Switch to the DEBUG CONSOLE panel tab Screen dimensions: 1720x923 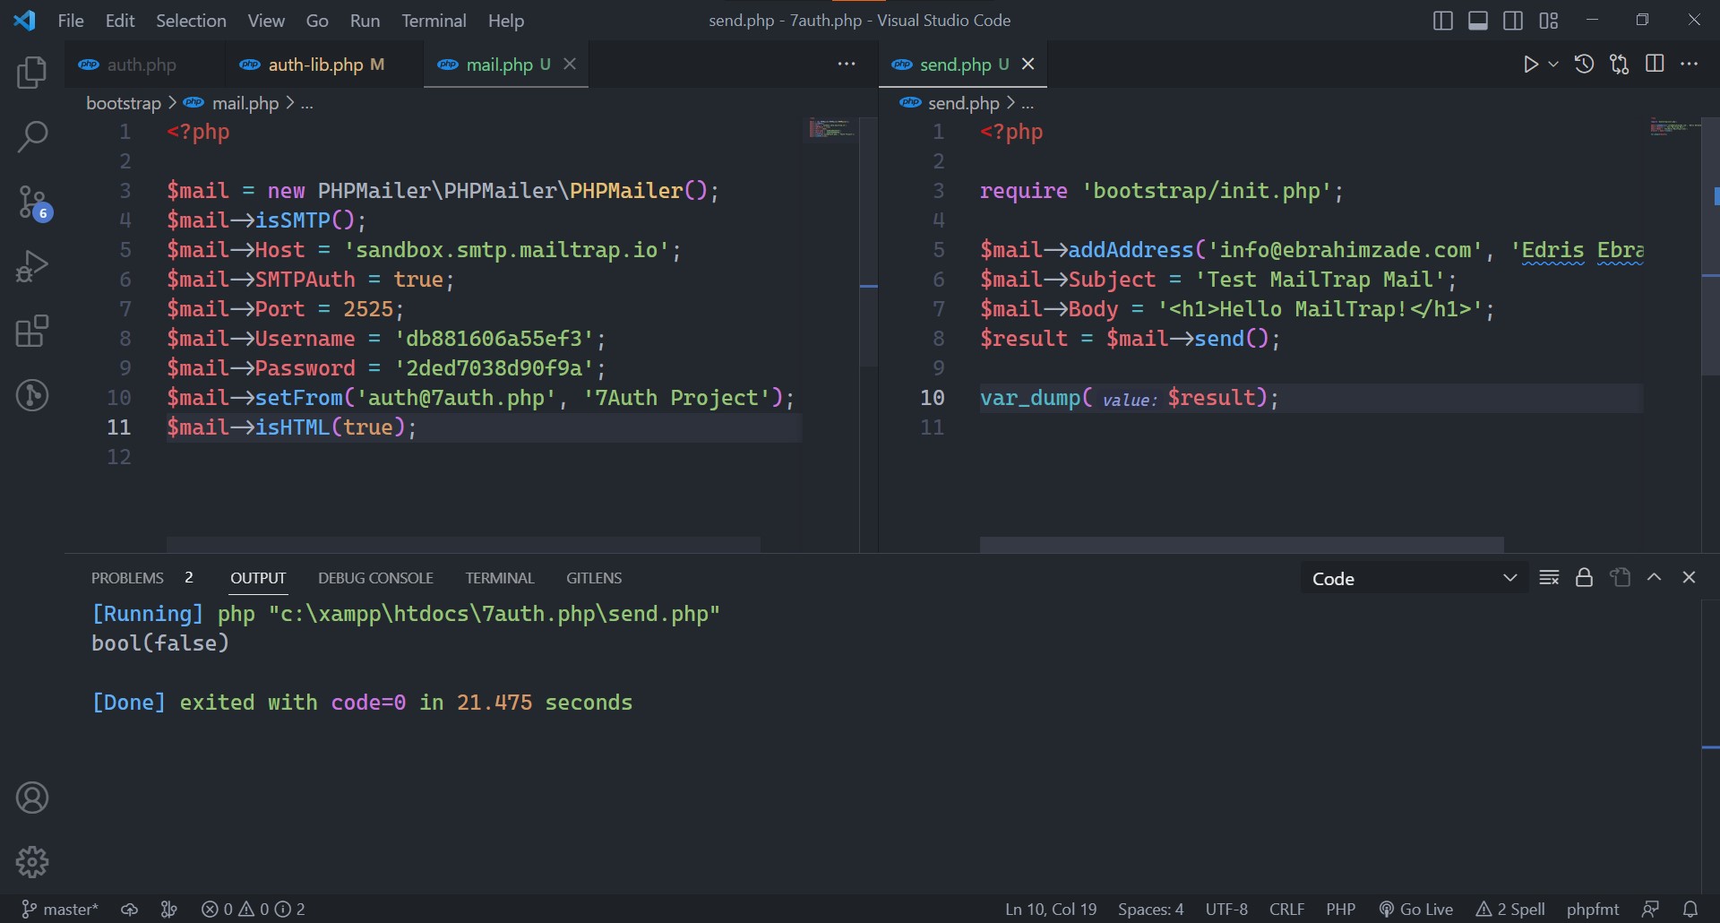tap(375, 578)
